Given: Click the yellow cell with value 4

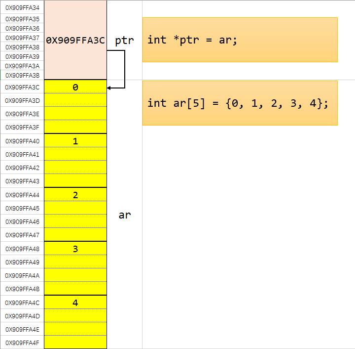Looking at the screenshot, I should 75,303.
